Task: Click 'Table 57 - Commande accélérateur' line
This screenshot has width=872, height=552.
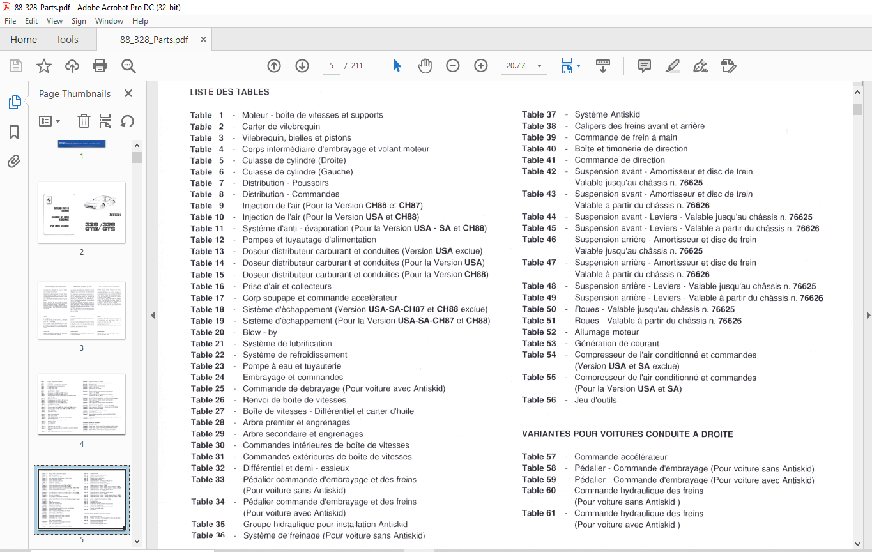Action: coord(595,457)
